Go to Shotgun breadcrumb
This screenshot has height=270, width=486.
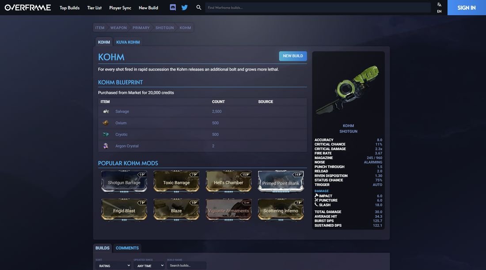(x=165, y=27)
